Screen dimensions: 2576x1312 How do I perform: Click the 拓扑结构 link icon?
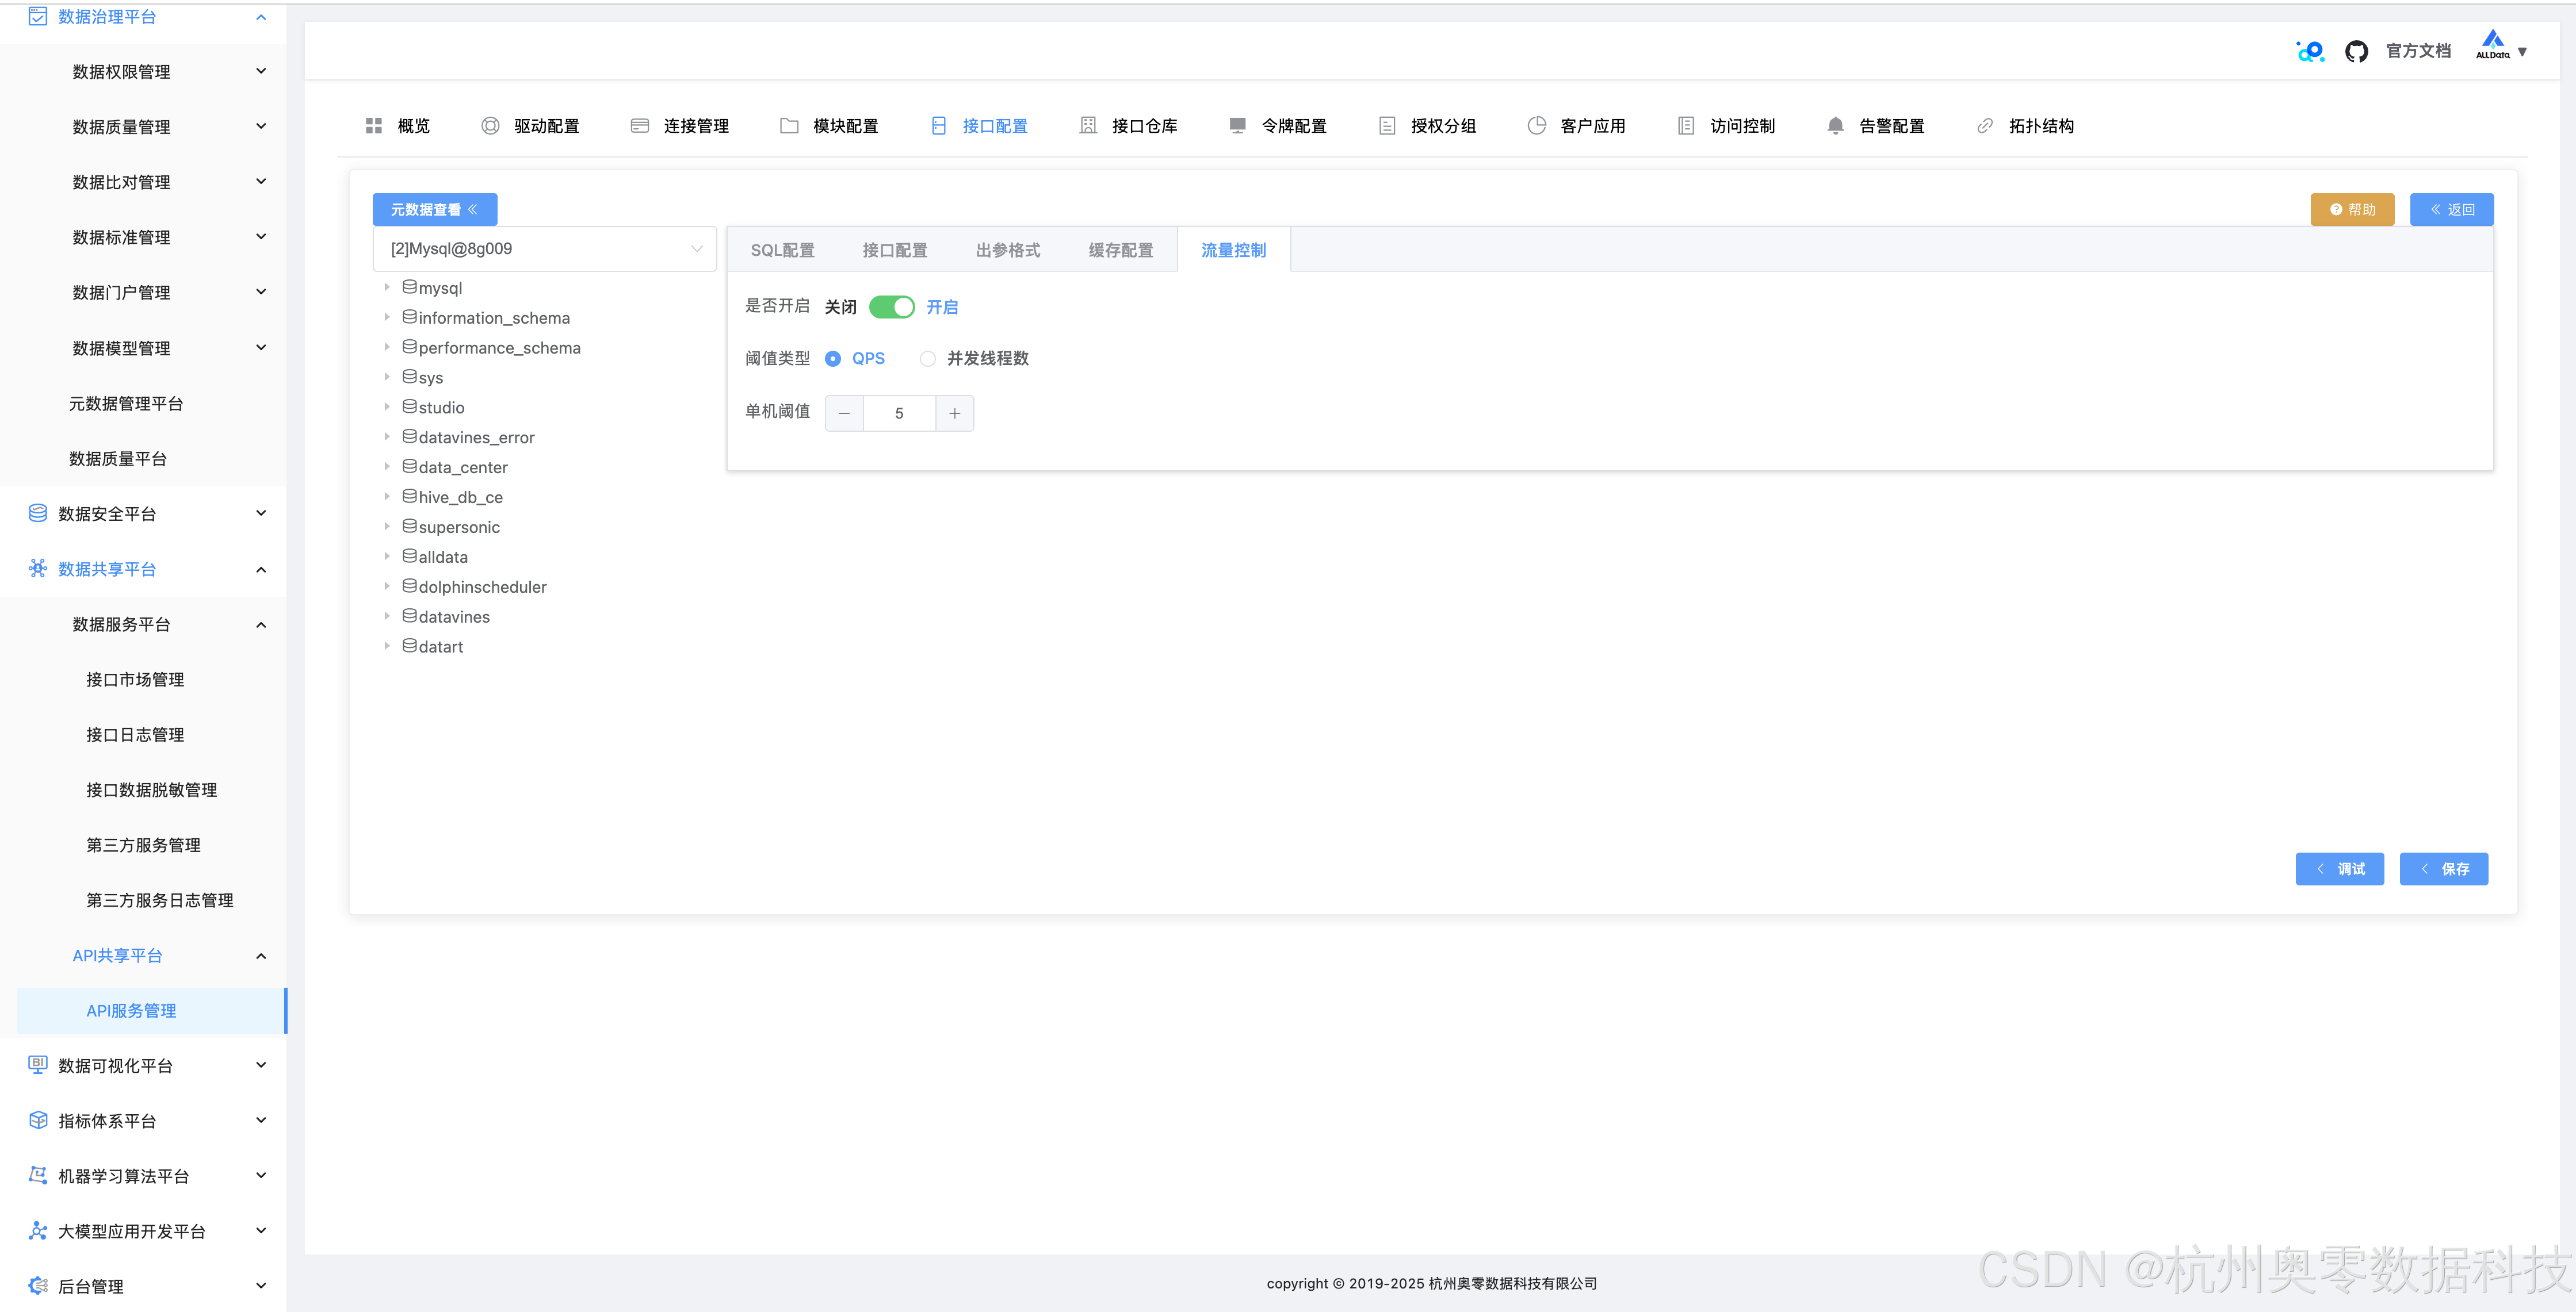tap(1985, 126)
